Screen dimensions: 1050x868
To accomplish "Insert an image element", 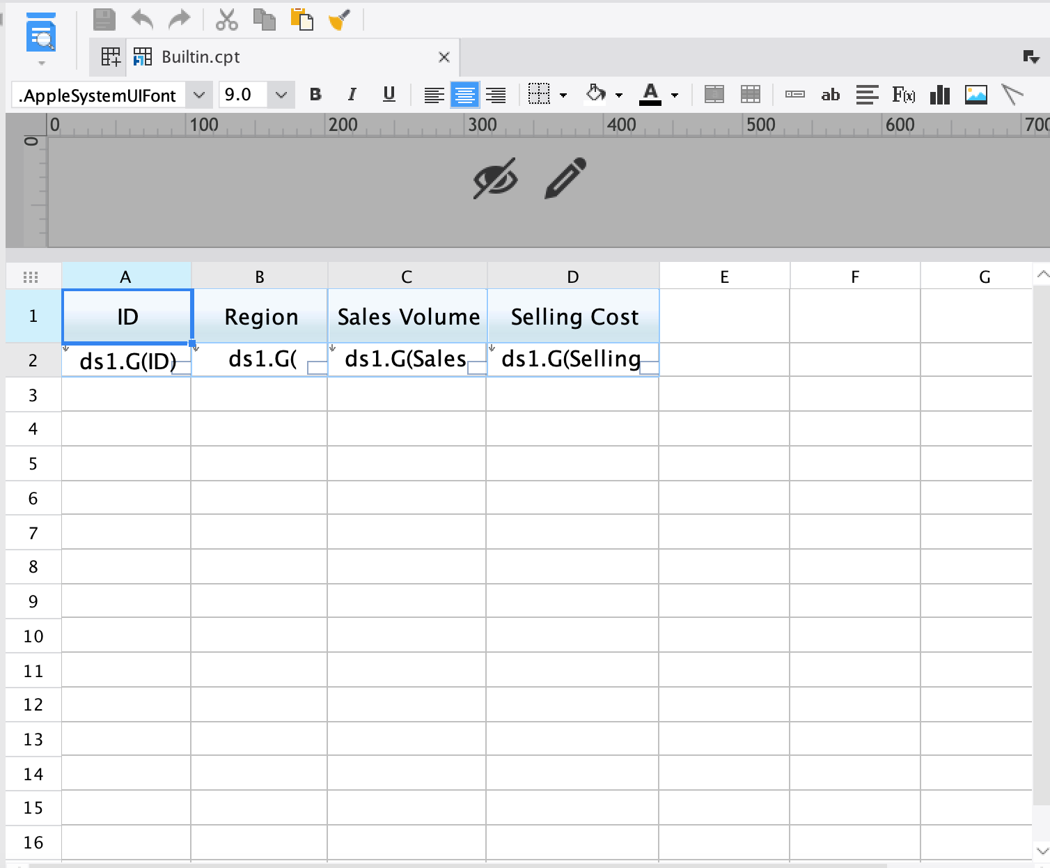I will [x=975, y=94].
